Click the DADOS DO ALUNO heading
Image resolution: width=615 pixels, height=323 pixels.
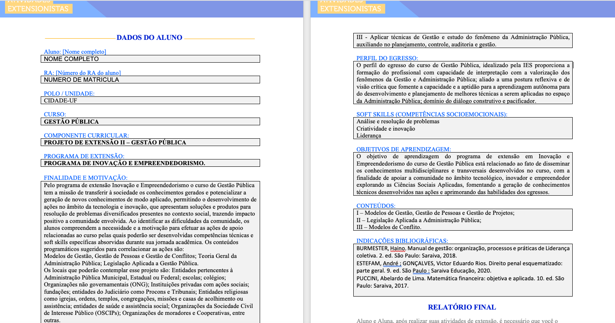[149, 38]
